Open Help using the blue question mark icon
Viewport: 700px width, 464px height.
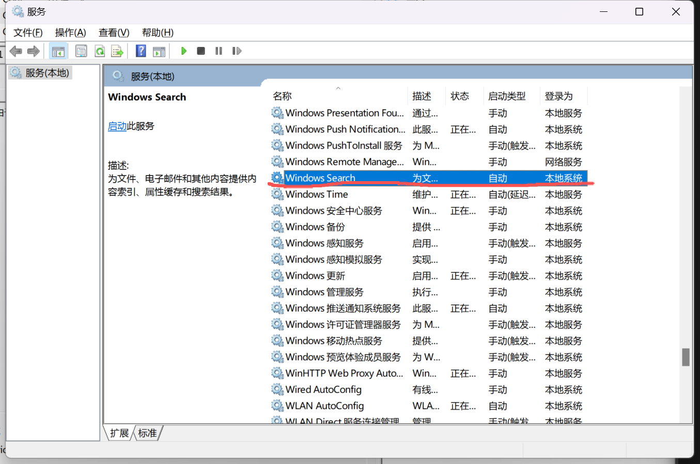pos(140,51)
